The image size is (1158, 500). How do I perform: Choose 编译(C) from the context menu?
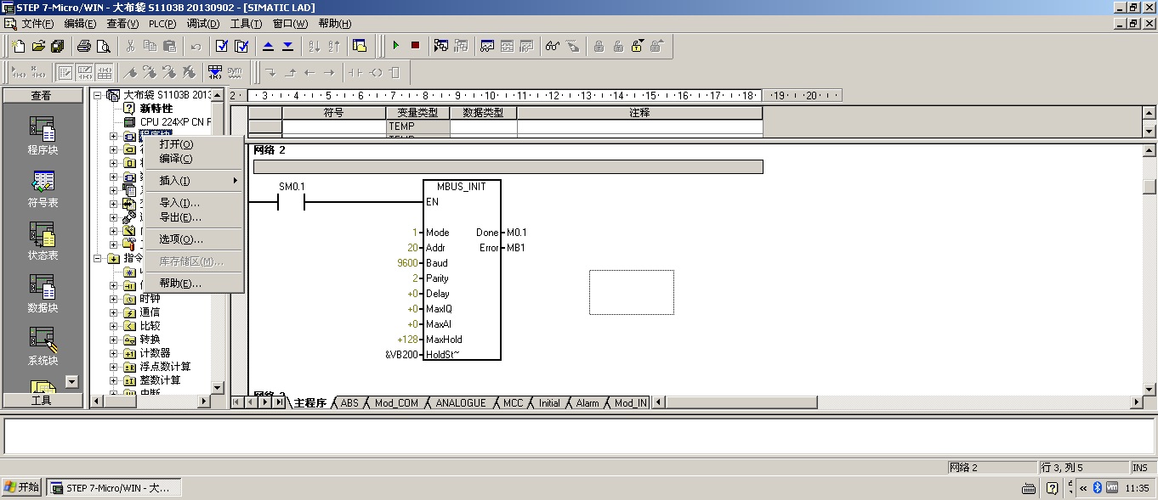[x=176, y=159]
